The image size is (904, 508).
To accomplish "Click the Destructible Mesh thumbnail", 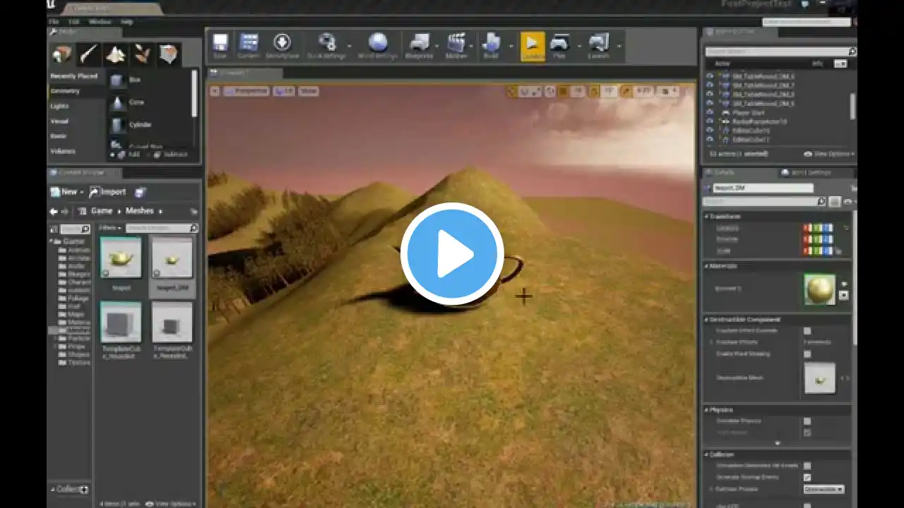I will 819,379.
